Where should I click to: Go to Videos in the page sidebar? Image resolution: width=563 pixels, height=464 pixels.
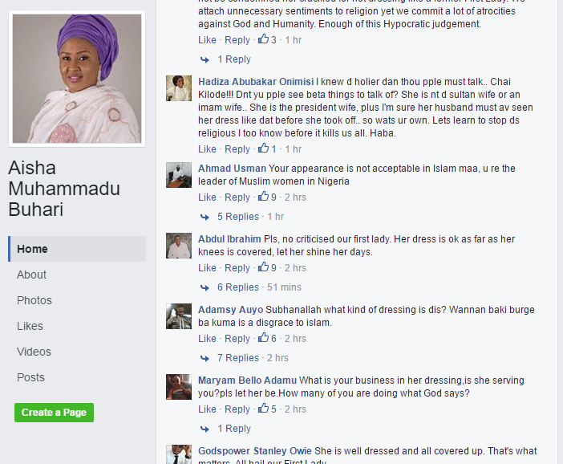(x=34, y=352)
